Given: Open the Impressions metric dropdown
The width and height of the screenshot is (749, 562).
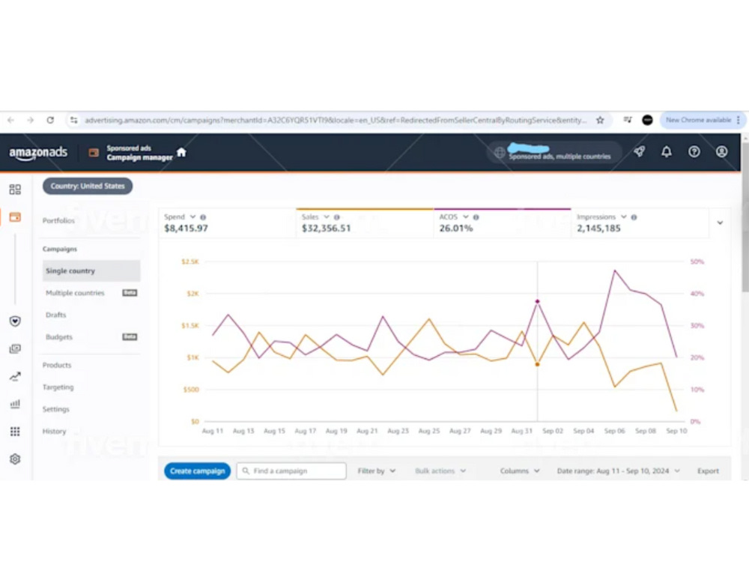Looking at the screenshot, I should tap(623, 217).
